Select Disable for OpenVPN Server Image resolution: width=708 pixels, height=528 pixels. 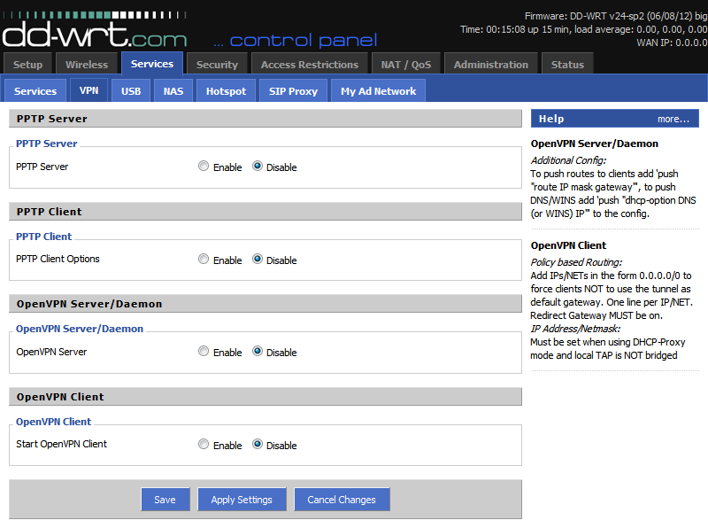point(258,351)
